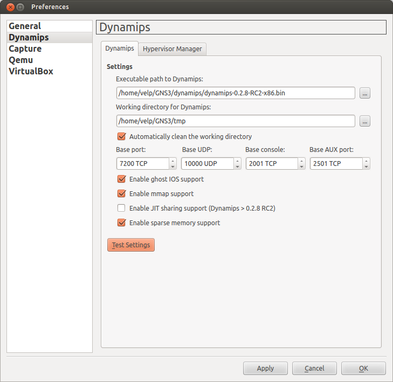Viewport: 393px width, 382px height.
Task: Select Dynamips in the preferences list
Action: 50,37
